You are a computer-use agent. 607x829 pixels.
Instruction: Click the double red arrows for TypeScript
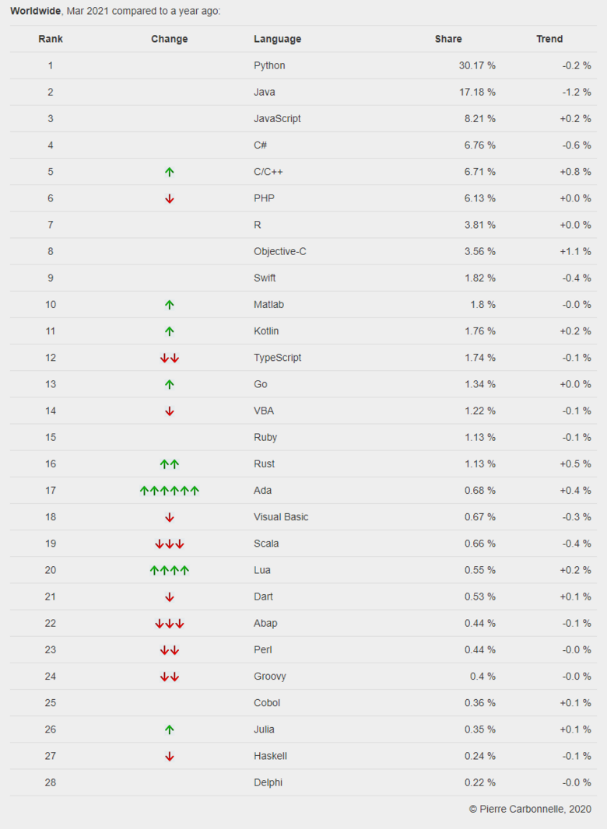click(x=170, y=358)
